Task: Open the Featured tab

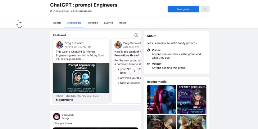Action: [x=92, y=23]
